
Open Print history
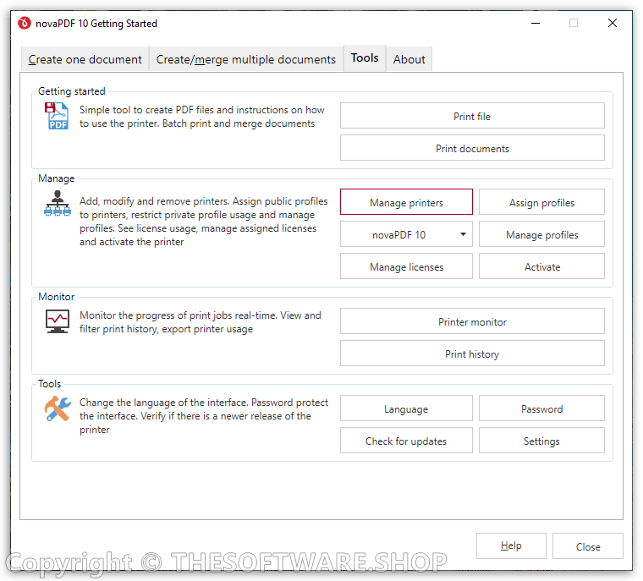pos(472,354)
